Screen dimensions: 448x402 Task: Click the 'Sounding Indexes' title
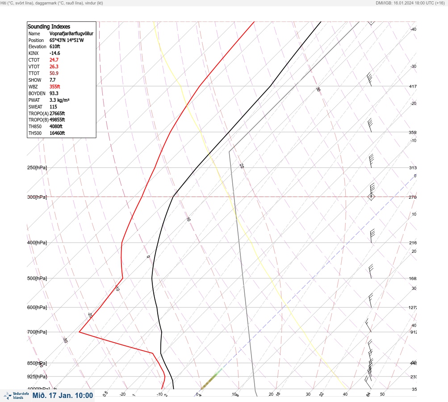[x=49, y=26]
